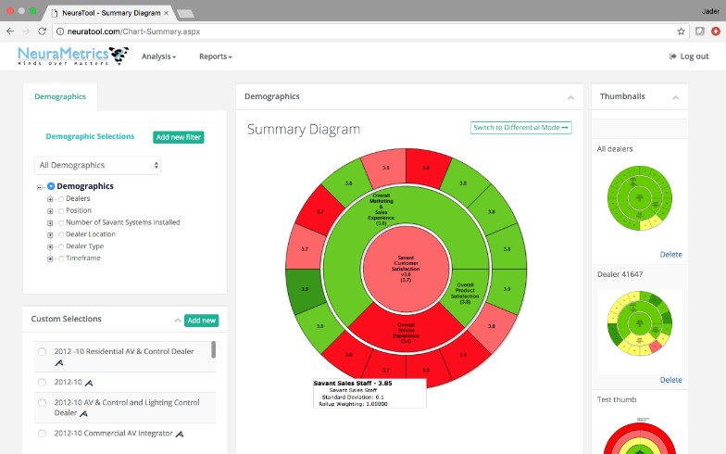Delete the All dealers thumbnail

coord(670,254)
